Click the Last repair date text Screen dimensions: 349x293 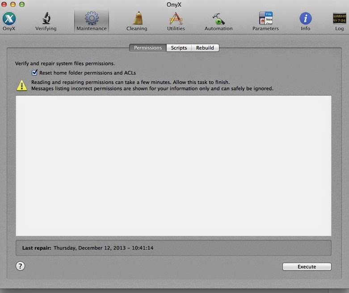[x=104, y=248]
